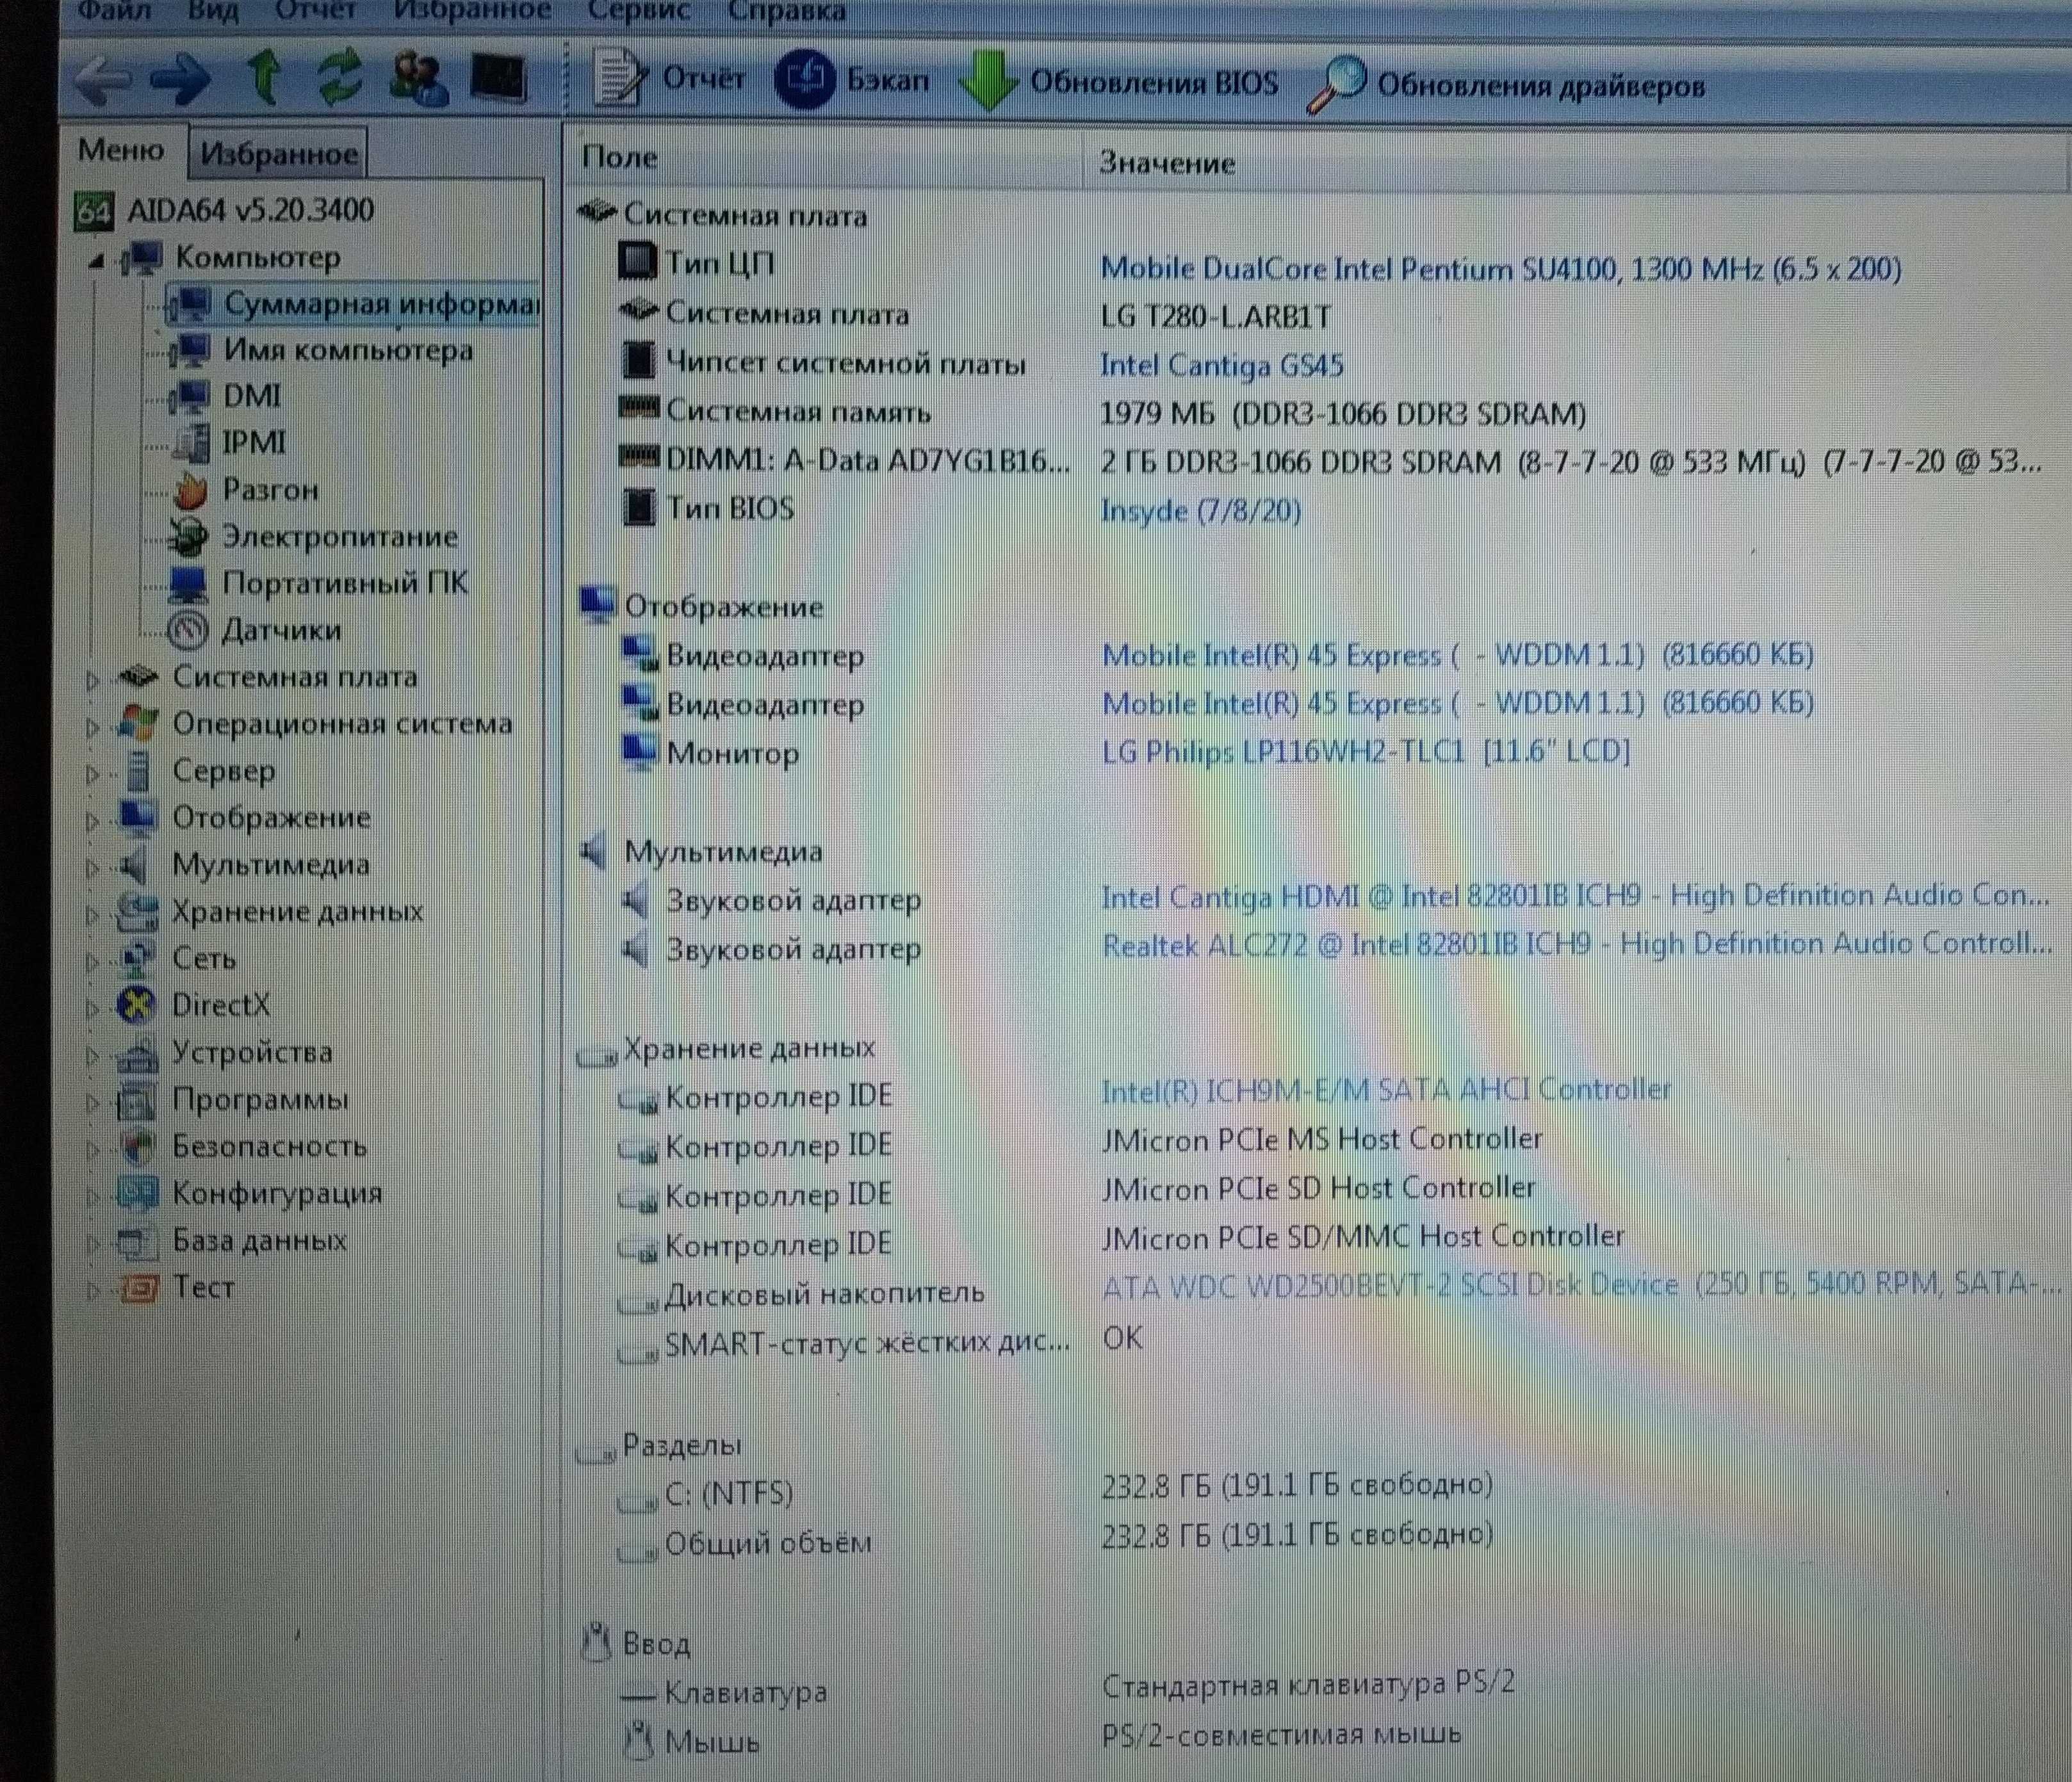Collapse the Компьютер tree node

(96, 261)
